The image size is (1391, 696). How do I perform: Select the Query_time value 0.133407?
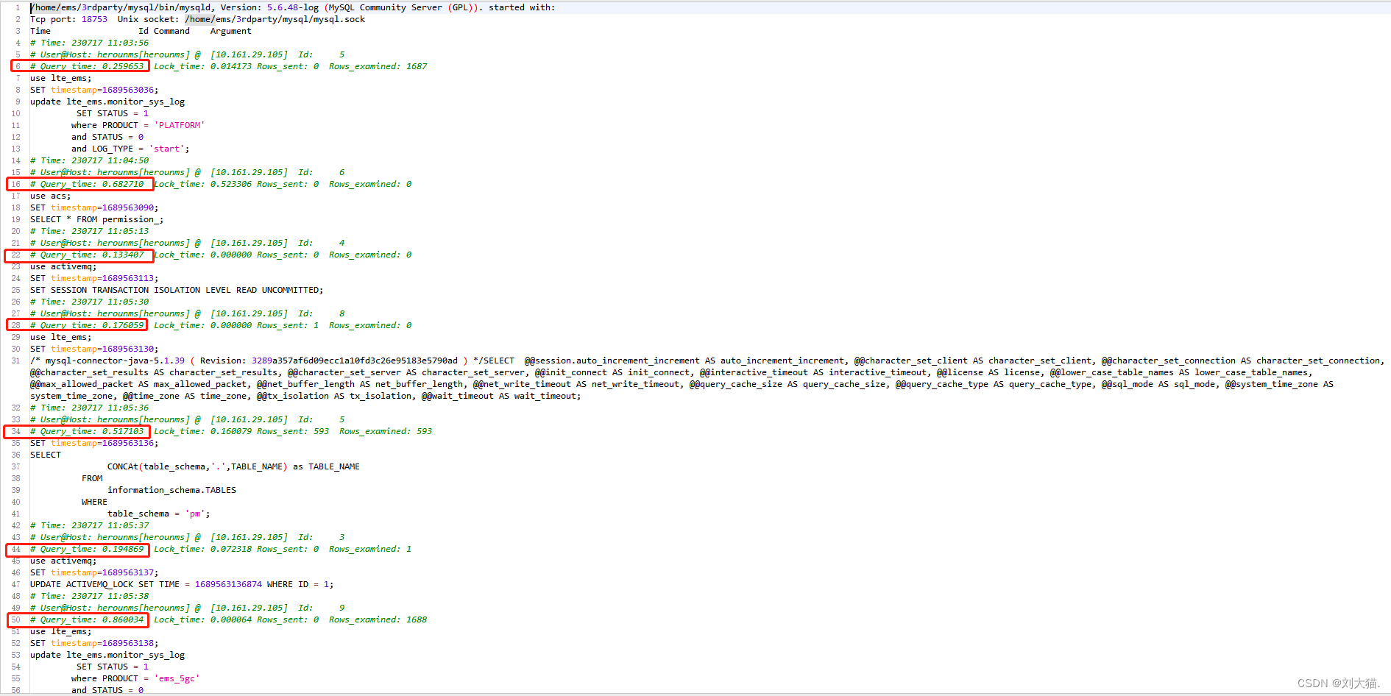tap(123, 255)
